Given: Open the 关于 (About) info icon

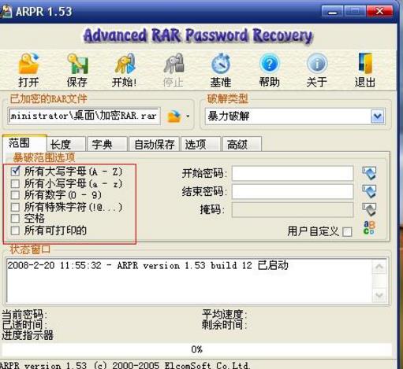Looking at the screenshot, I should click(317, 63).
